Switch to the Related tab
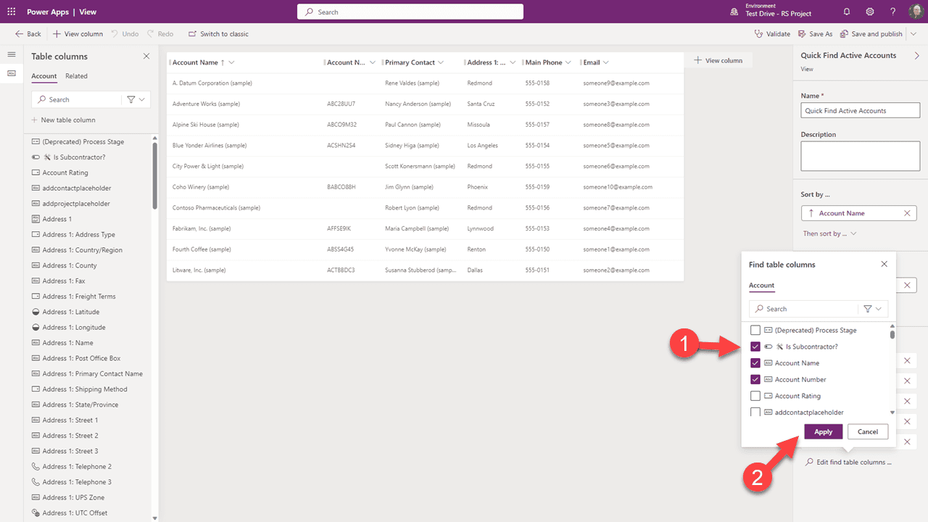 click(76, 76)
